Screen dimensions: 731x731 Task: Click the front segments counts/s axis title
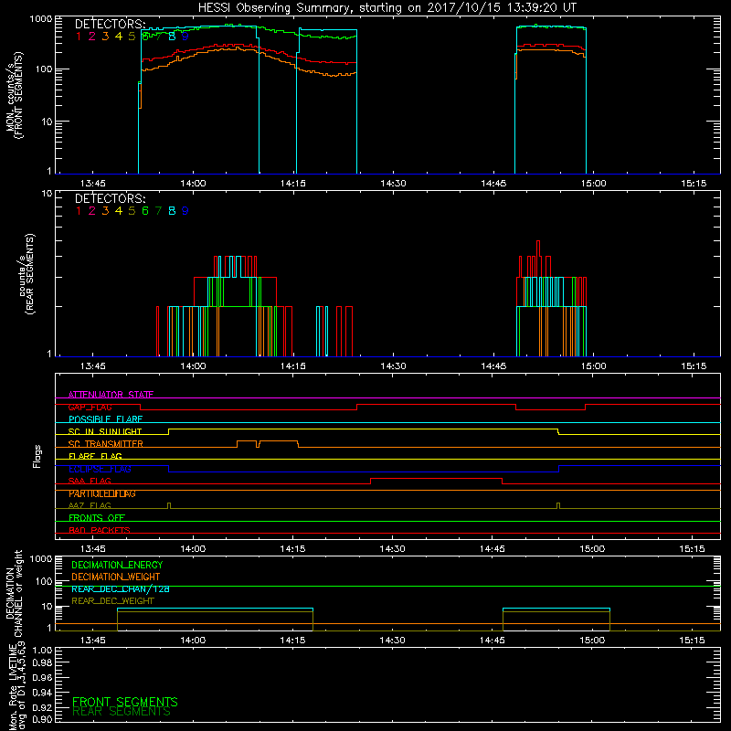coord(15,95)
